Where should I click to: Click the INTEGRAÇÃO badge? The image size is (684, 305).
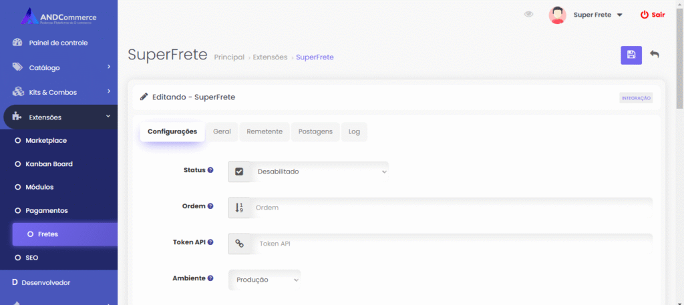(x=636, y=98)
